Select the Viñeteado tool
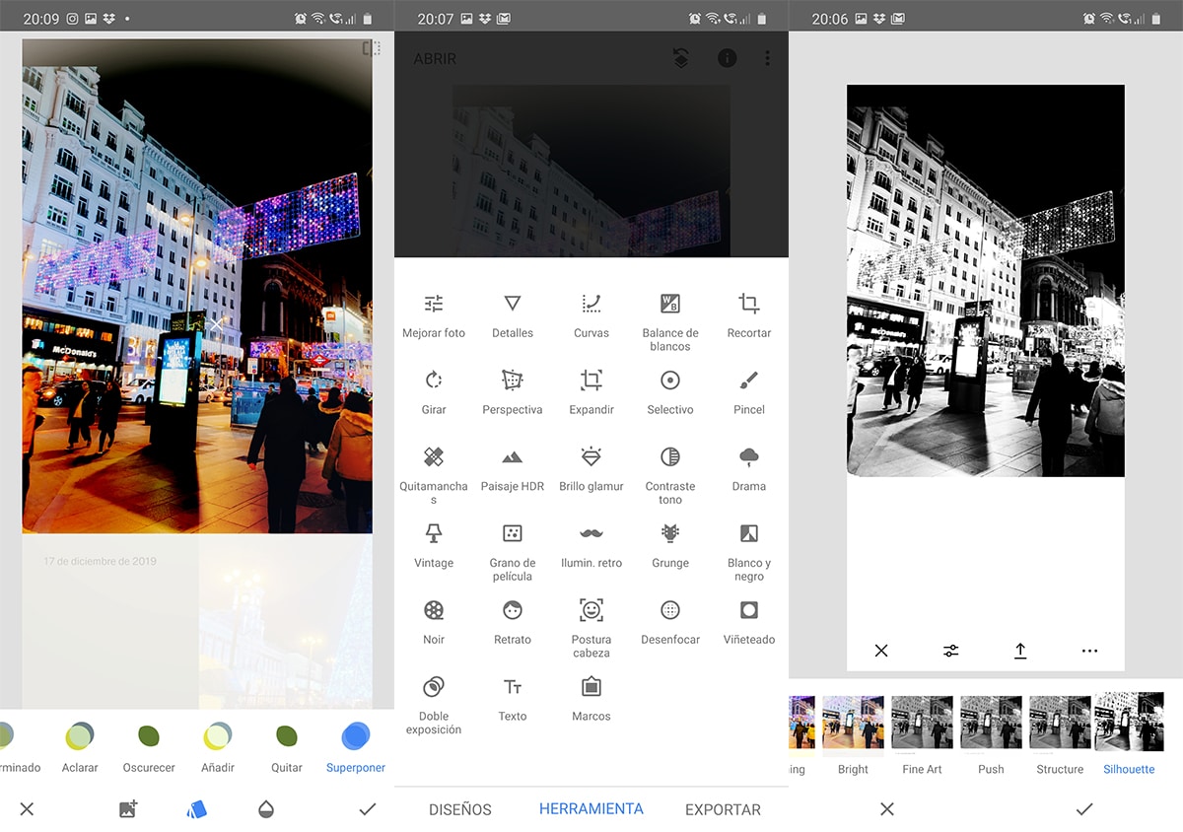The width and height of the screenshot is (1183, 832). pyautogui.click(x=749, y=621)
